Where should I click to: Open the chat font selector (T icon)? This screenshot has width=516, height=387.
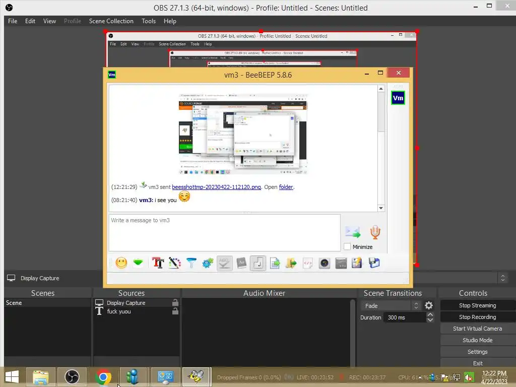click(158, 263)
